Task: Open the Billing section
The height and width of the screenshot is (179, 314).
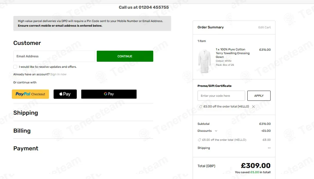Action: click(22, 131)
